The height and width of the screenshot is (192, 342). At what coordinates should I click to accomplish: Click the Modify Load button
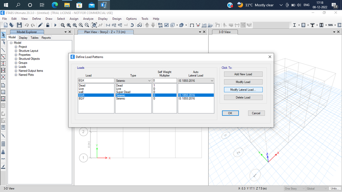tap(243, 82)
